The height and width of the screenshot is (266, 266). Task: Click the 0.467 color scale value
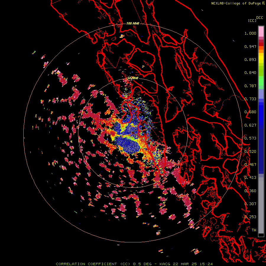pyautogui.click(x=250, y=165)
